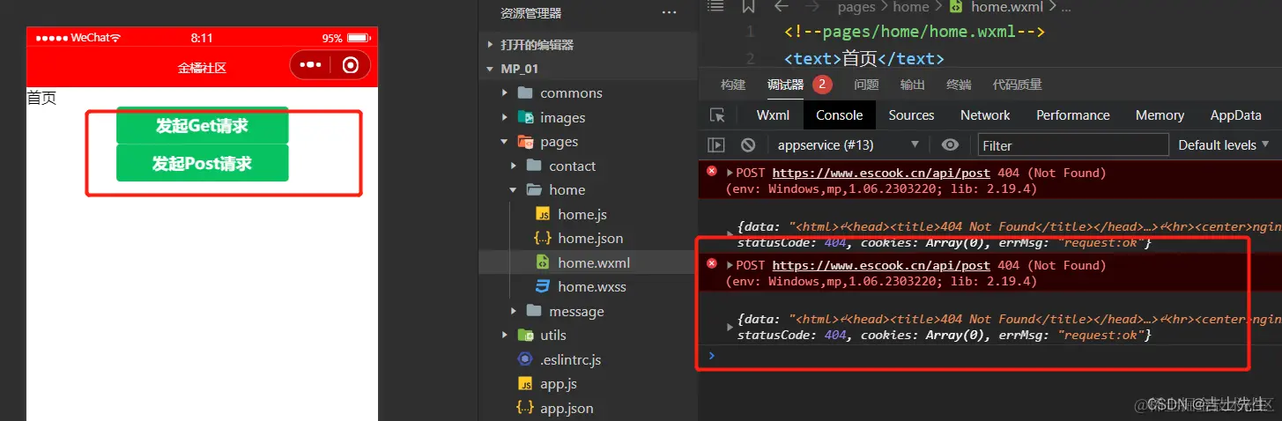
Task: Collapse the pages folder
Action: click(x=504, y=141)
